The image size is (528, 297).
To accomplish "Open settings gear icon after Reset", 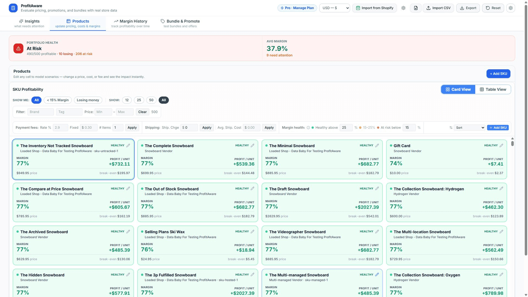I will pyautogui.click(x=511, y=8).
